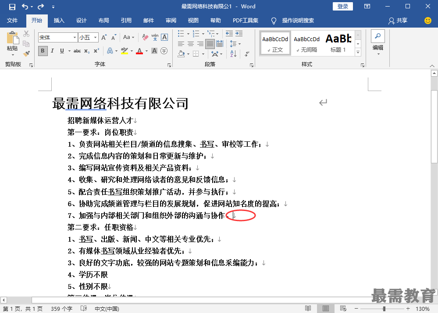Copy selection with the copy icon
This screenshot has width=438, height=313.
pyautogui.click(x=26, y=43)
